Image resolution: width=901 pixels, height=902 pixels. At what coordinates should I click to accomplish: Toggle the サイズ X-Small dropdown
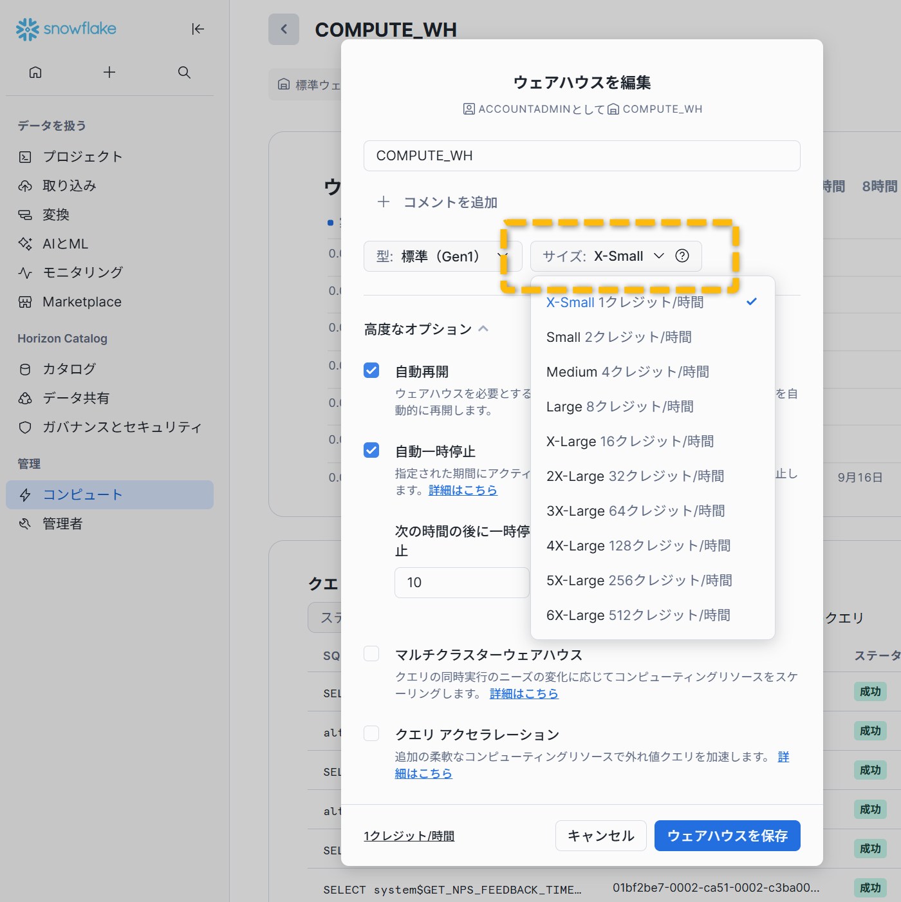[x=602, y=256]
